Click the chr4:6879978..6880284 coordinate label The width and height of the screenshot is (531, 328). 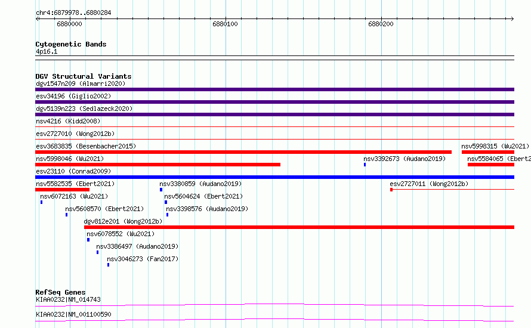[x=73, y=13]
